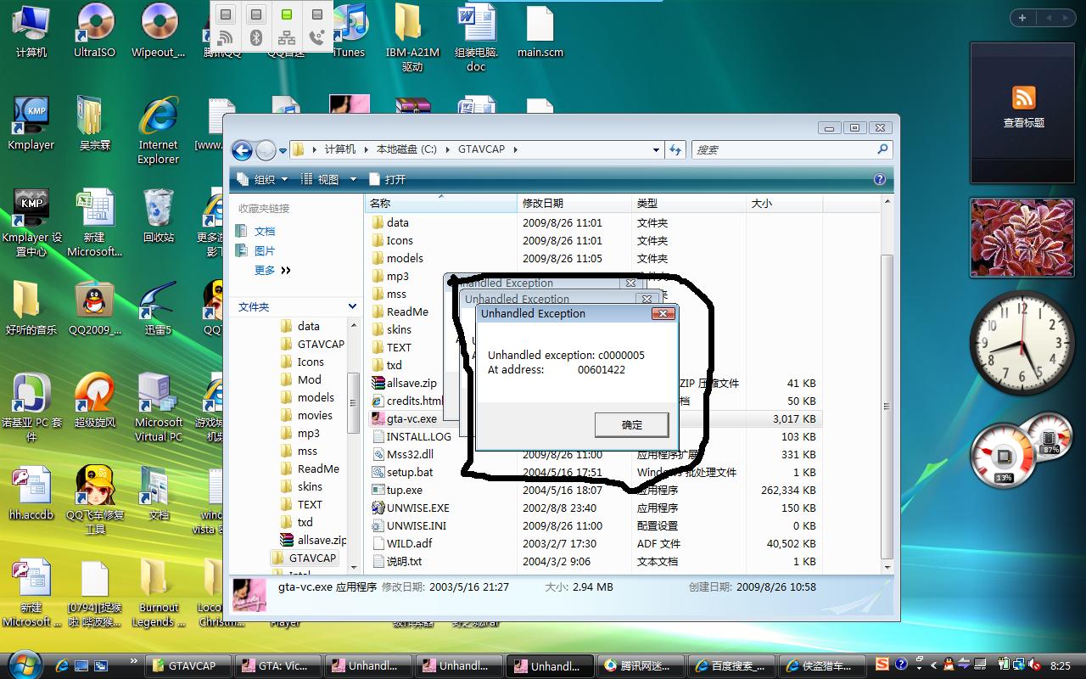The width and height of the screenshot is (1086, 679).
Task: Select the main.scm file on desktop
Action: click(x=540, y=31)
